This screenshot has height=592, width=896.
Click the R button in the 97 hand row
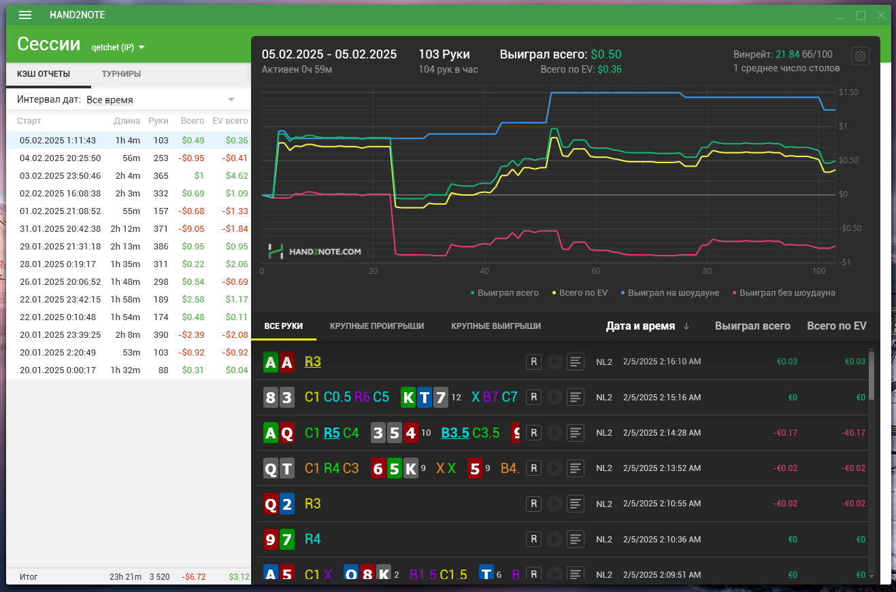(x=533, y=539)
